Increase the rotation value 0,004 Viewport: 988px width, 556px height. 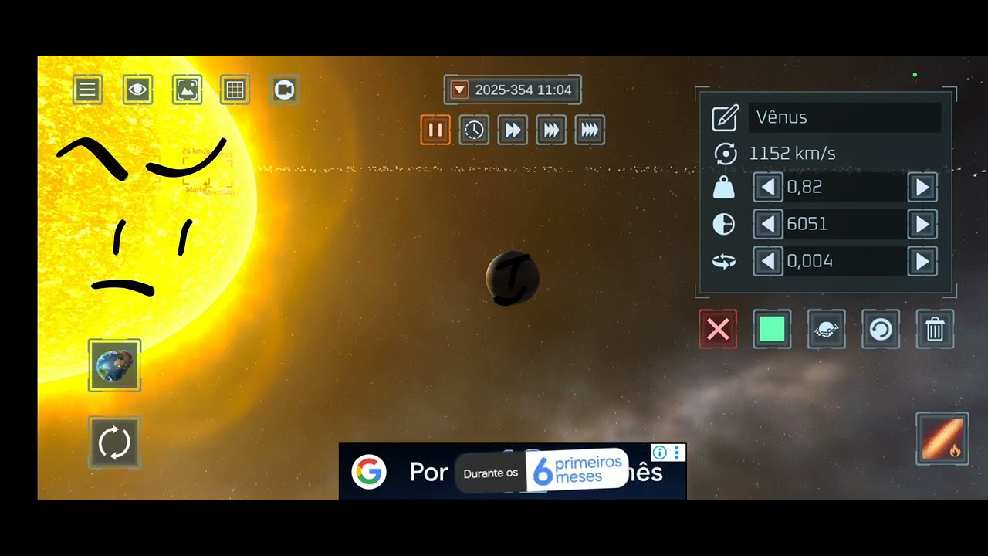tap(922, 261)
